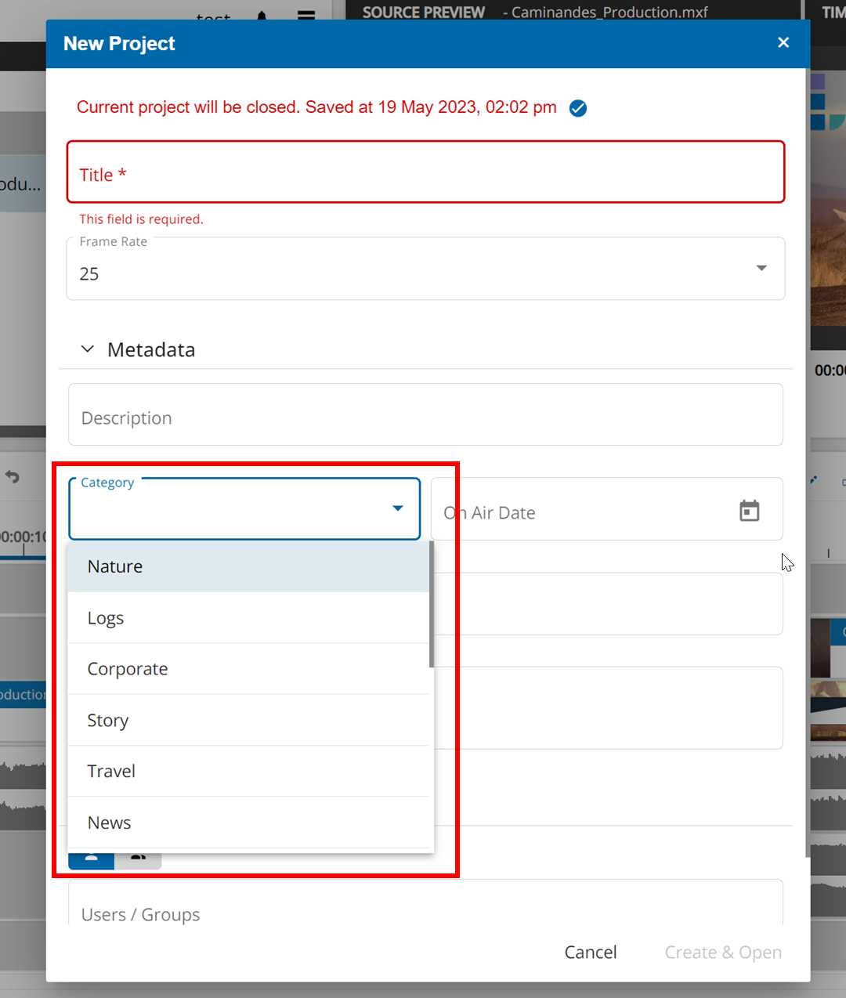This screenshot has height=998, width=846.
Task: Open the On Air Date calendar picker icon
Action: [749, 510]
